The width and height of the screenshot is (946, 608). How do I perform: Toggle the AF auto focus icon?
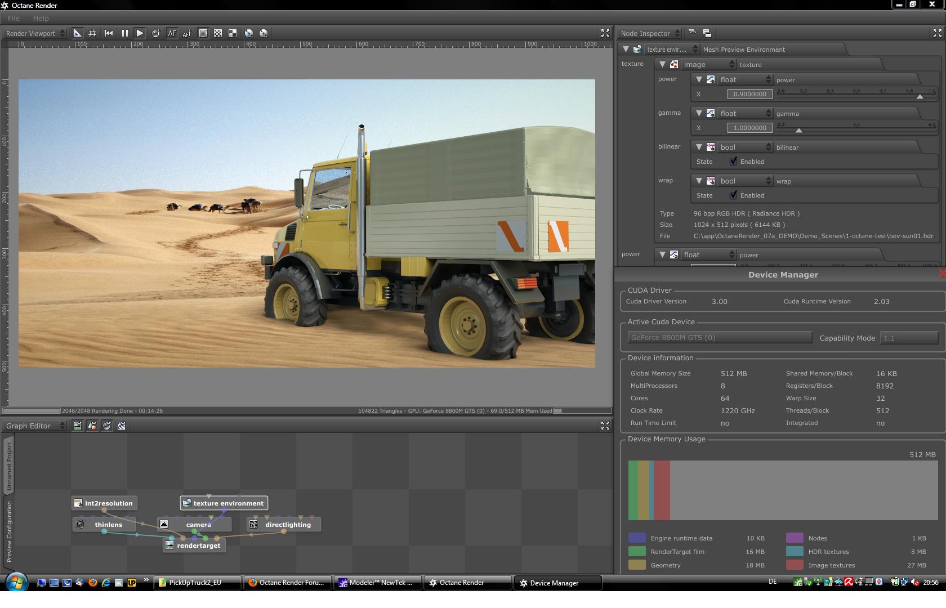172,34
